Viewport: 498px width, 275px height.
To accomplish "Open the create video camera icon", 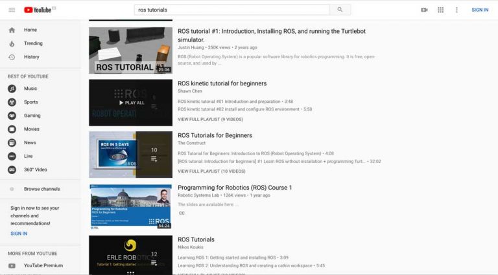I will 424,10.
